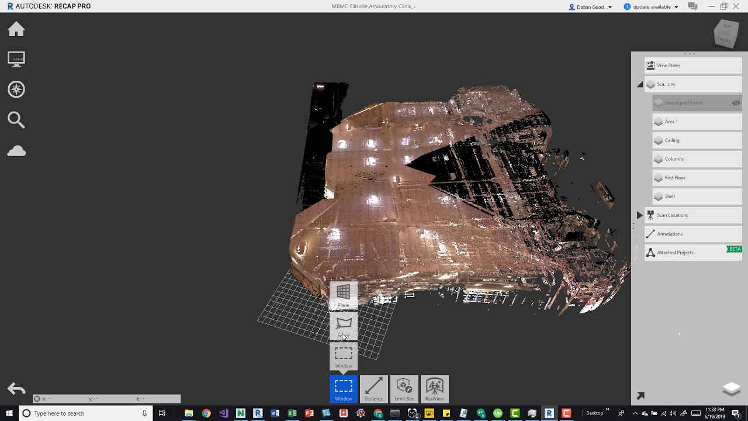Select the Area 1 scan region
The width and height of the screenshot is (748, 421).
point(697,122)
